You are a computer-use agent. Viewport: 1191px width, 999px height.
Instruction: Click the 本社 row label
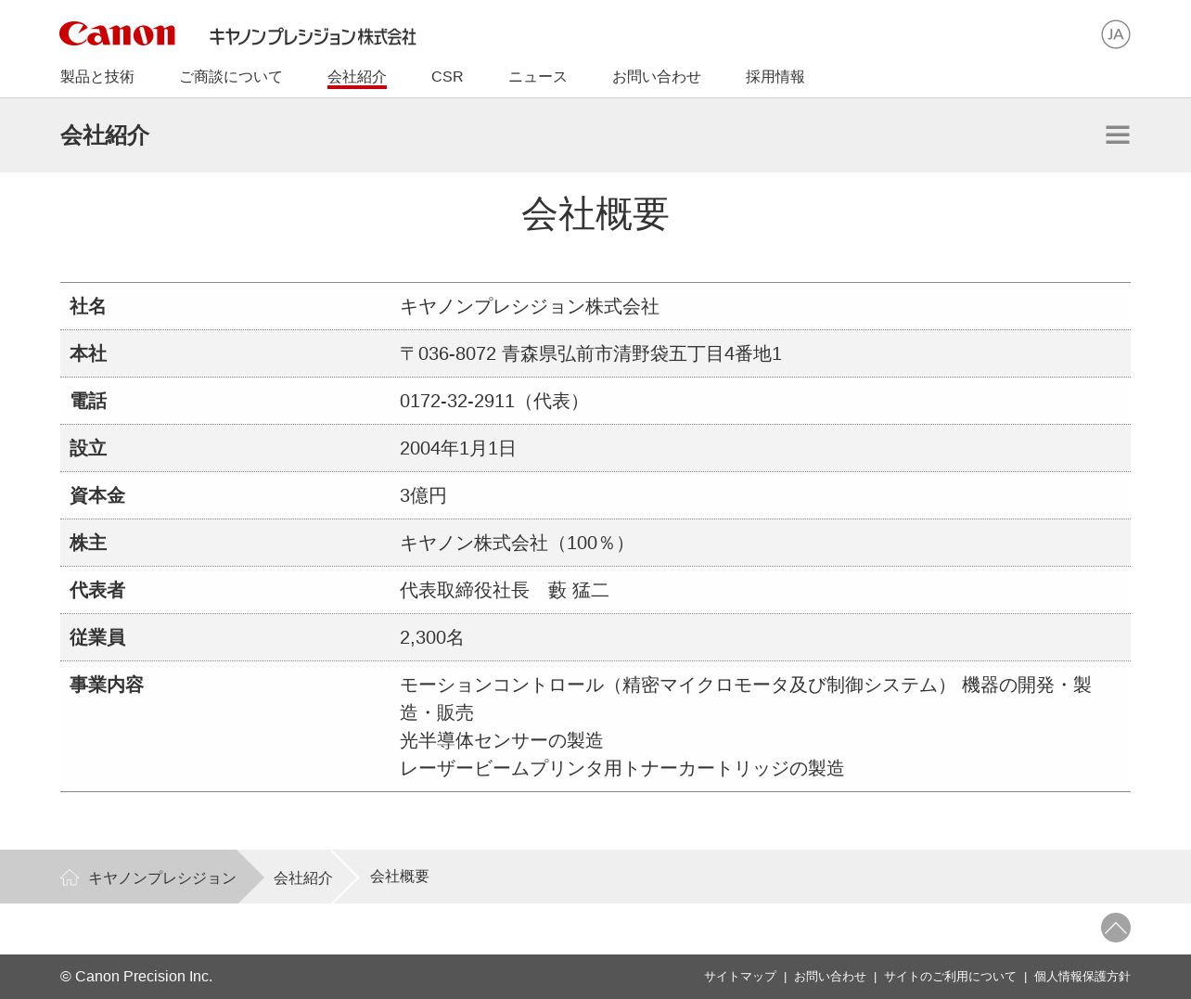[x=88, y=353]
